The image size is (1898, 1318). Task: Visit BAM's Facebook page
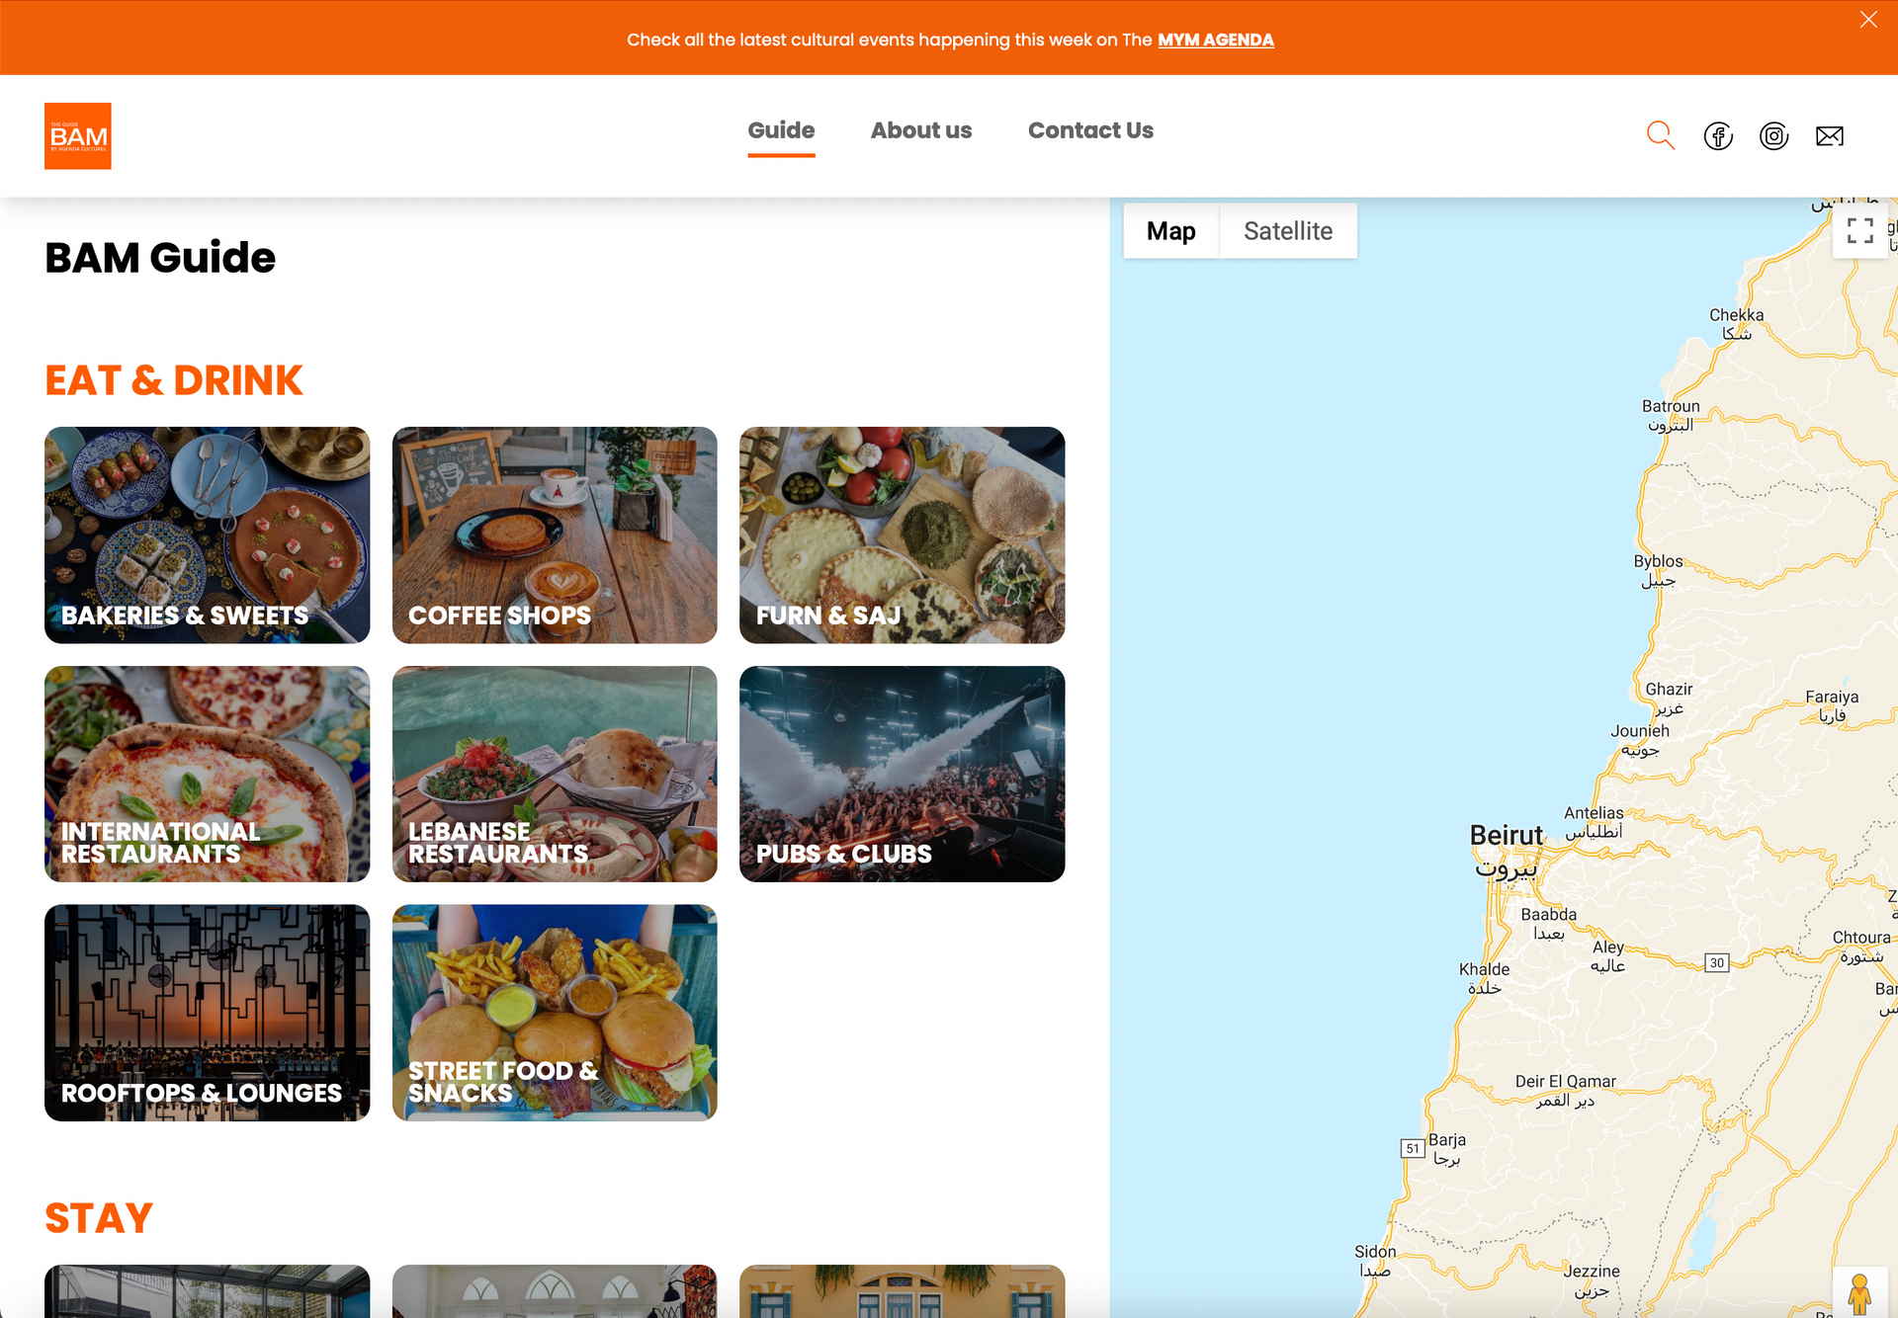point(1718,135)
